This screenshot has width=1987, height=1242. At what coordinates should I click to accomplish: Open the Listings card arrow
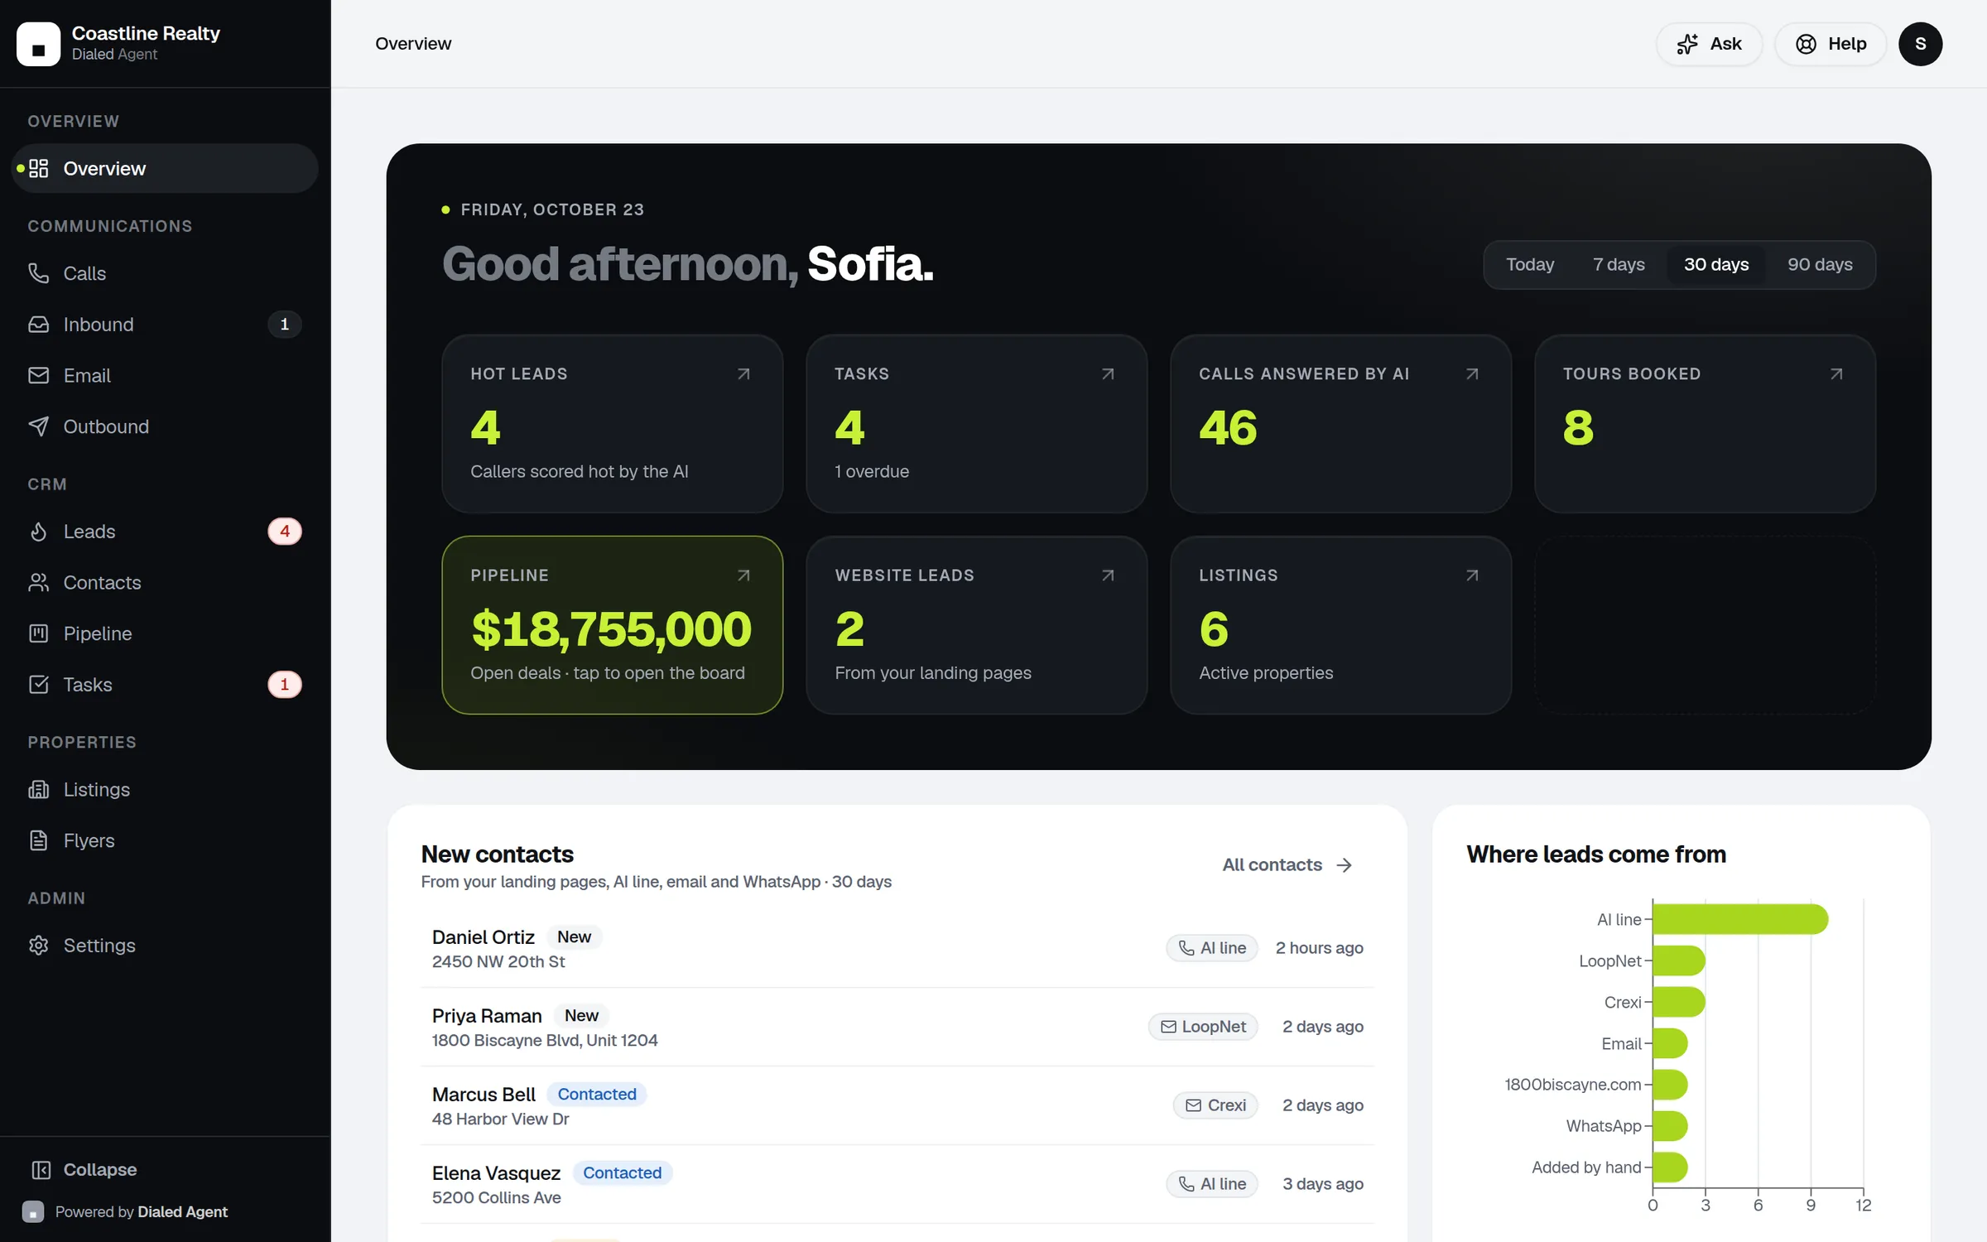pos(1472,575)
